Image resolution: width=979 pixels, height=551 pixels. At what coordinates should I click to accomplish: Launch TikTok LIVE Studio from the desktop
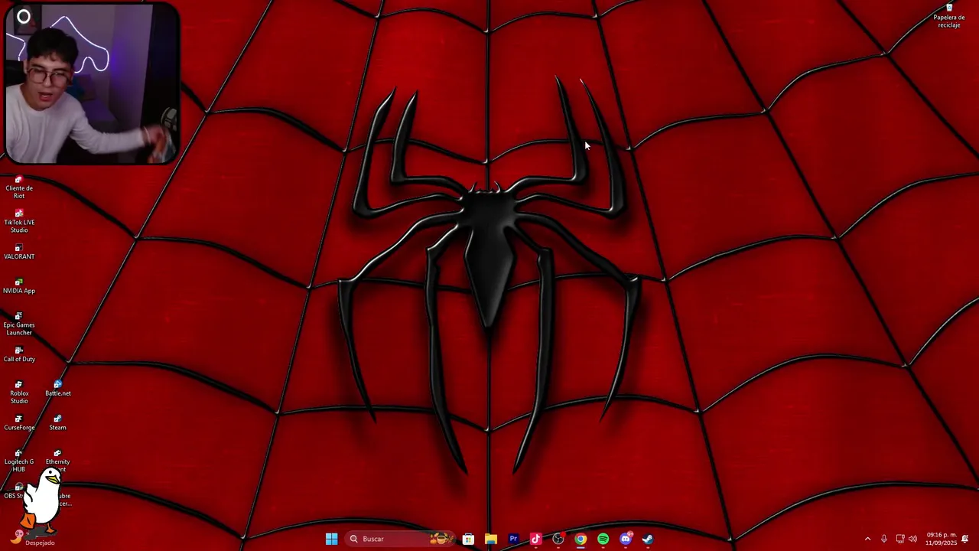coord(19,222)
